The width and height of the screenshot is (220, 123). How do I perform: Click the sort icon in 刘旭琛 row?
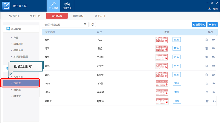coord(214,101)
